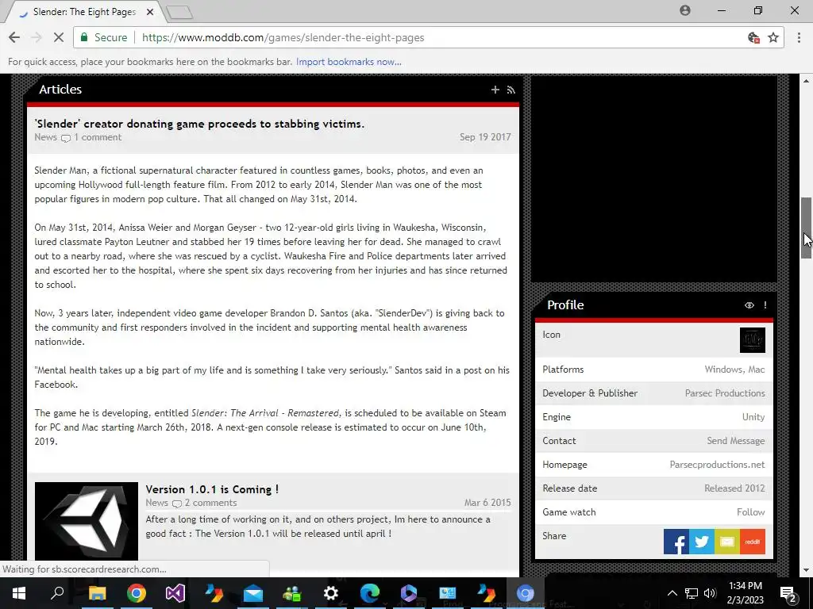
Task: Click Send Message contact link
Action: pos(736,441)
